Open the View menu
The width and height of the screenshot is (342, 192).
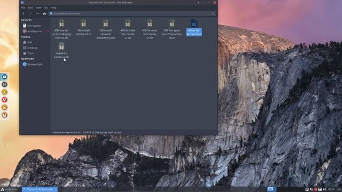tap(38, 7)
